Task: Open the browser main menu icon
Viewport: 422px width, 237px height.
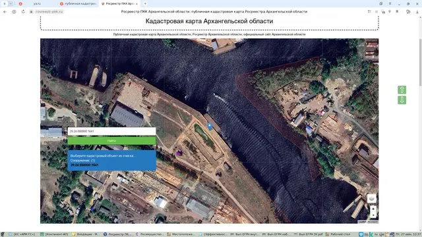Action: point(390,3)
